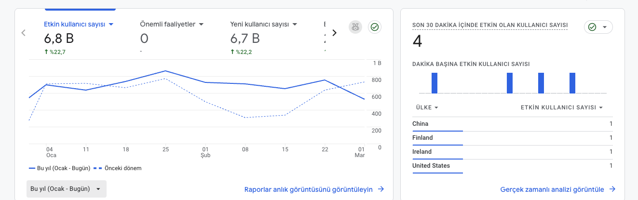
Task: Click the %22,7 increase indicator
Action: point(54,52)
